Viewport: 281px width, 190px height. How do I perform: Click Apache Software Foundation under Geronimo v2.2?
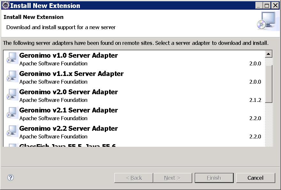click(x=53, y=136)
